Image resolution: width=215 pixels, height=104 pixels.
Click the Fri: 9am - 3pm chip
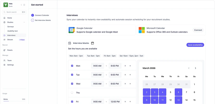[110, 56]
